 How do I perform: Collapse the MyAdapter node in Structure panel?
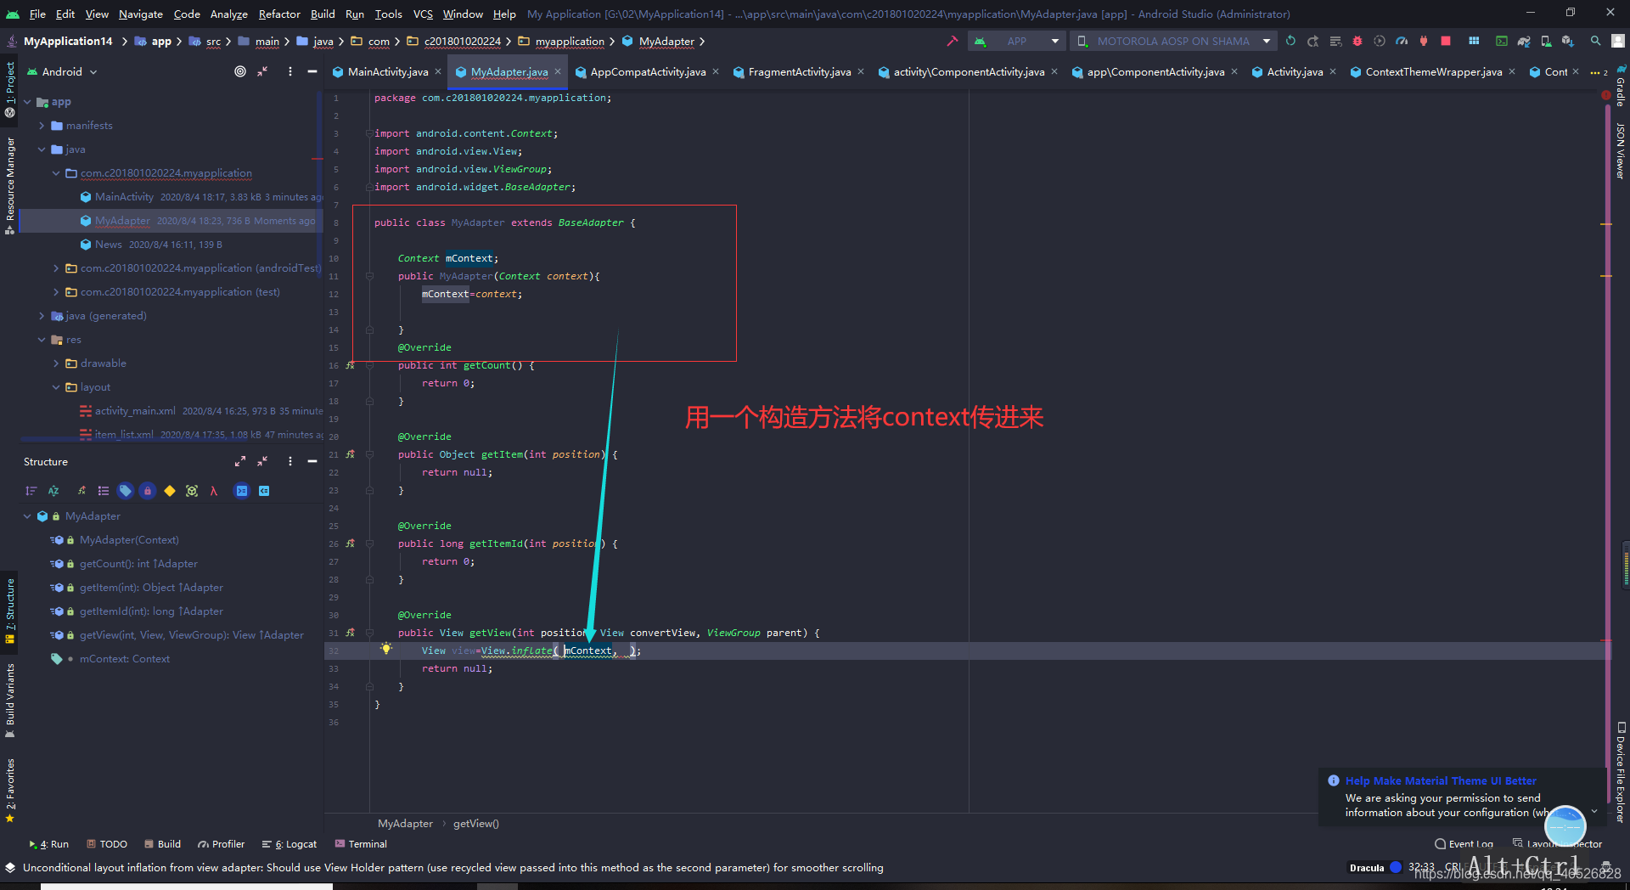click(27, 516)
